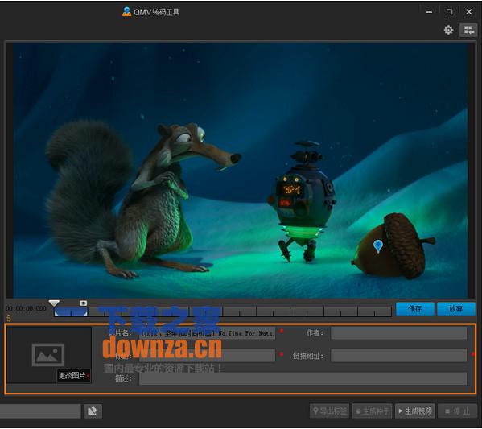
Task: Click the 停止 stop button
Action: (457, 410)
